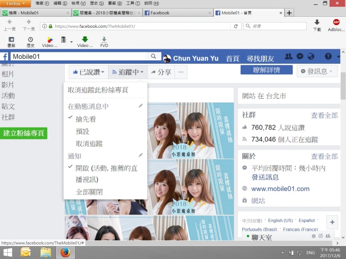The width and height of the screenshot is (346, 259).
Task: Open the 工具 (T) menu
Action: pos(133,3)
